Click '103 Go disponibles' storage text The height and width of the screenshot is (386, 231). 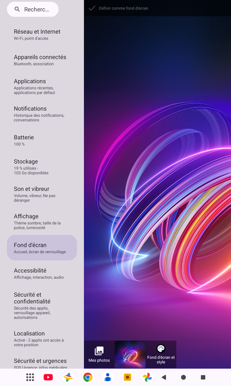pos(31,173)
